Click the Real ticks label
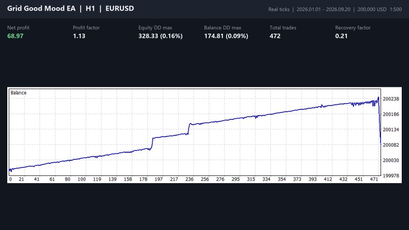Screen dimensions: 409x230 tap(279, 9)
